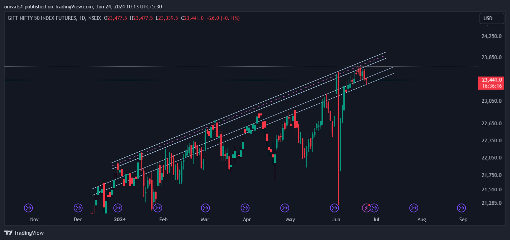This screenshot has width=510, height=240.
Task: Click the 22,650.0 price axis label
Action: [x=492, y=124]
